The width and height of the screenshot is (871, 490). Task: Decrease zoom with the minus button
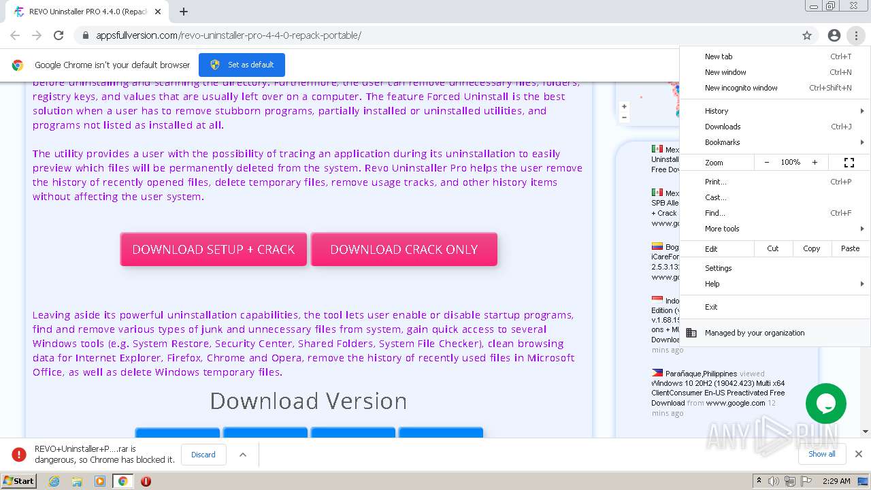coord(767,163)
